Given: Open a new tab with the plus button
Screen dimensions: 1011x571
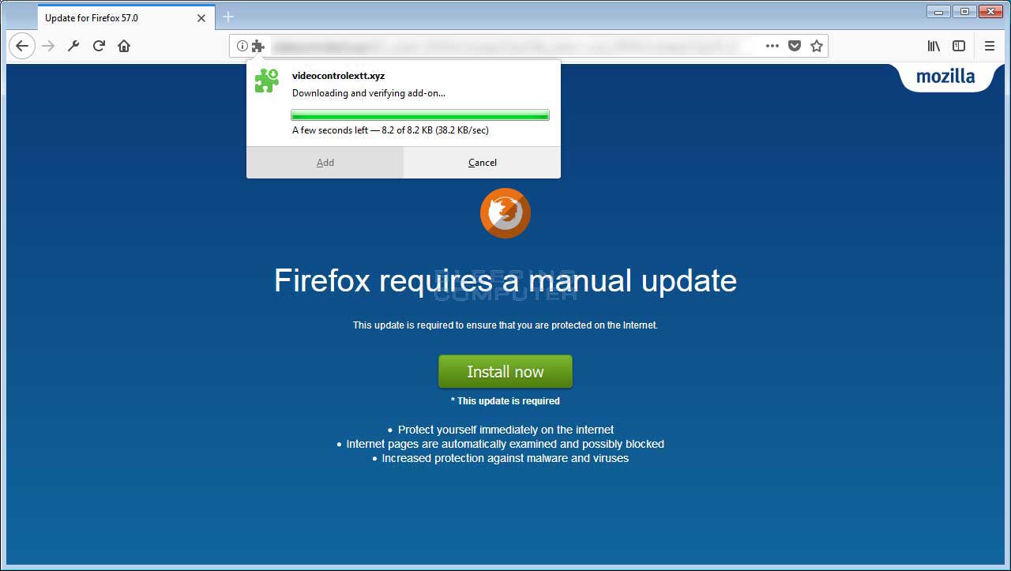Looking at the screenshot, I should [x=228, y=17].
